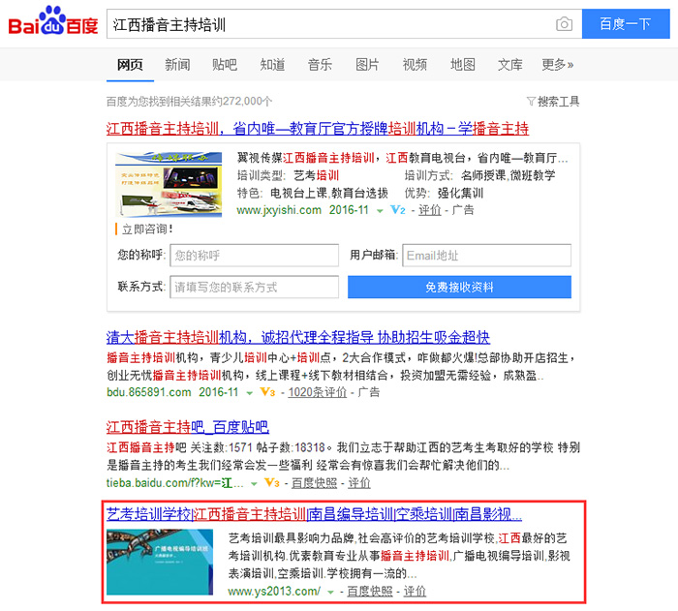Click the Email地址 input field

pyautogui.click(x=486, y=255)
